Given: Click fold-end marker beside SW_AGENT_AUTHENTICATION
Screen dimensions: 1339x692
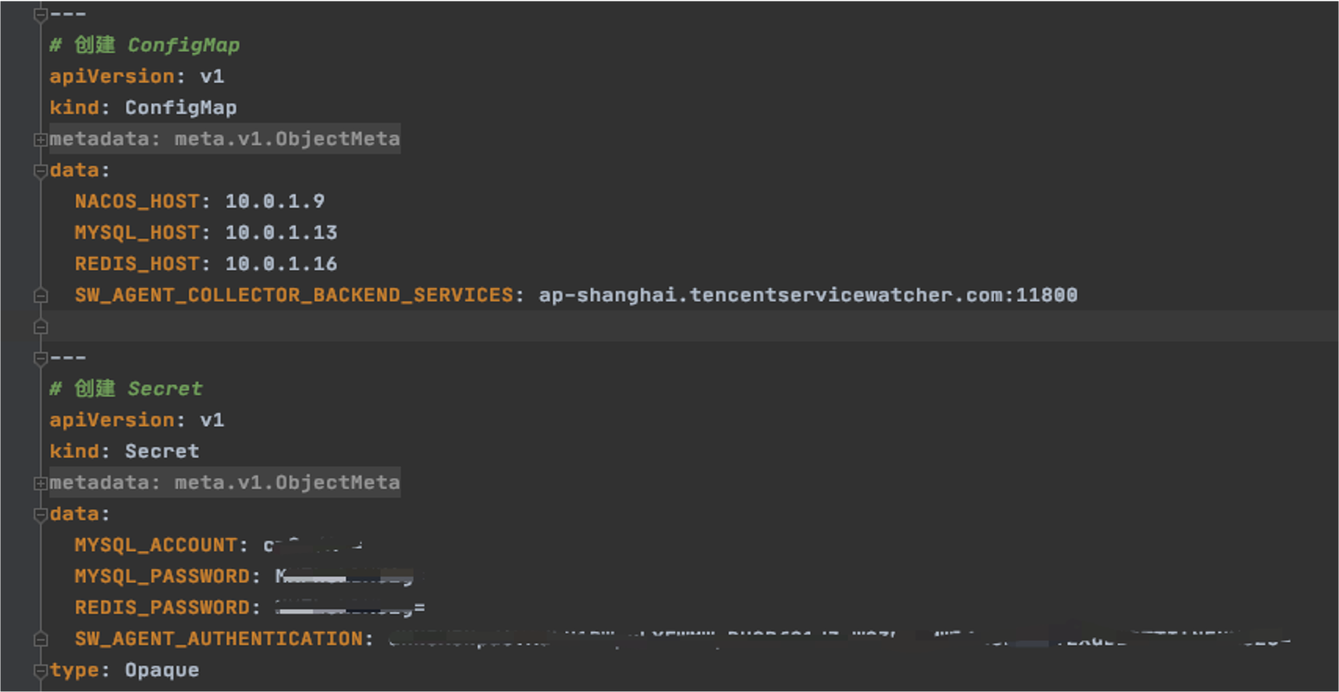Looking at the screenshot, I should pos(40,639).
